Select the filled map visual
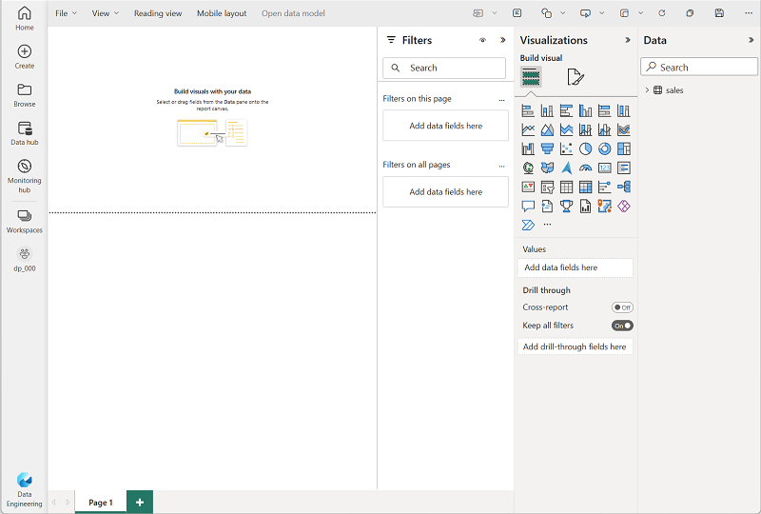This screenshot has height=514, width=761. 547,168
